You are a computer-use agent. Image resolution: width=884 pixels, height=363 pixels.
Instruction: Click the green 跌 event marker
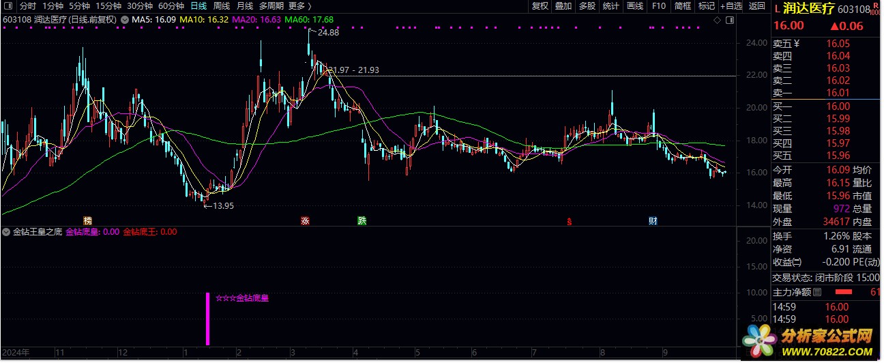click(362, 220)
